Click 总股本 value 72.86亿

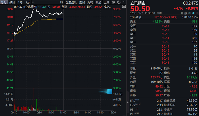pos(192,109)
